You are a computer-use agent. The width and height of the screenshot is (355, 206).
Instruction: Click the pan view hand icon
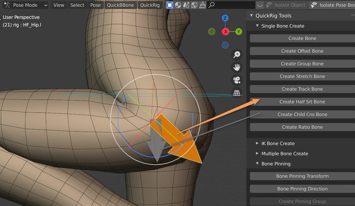click(x=237, y=67)
